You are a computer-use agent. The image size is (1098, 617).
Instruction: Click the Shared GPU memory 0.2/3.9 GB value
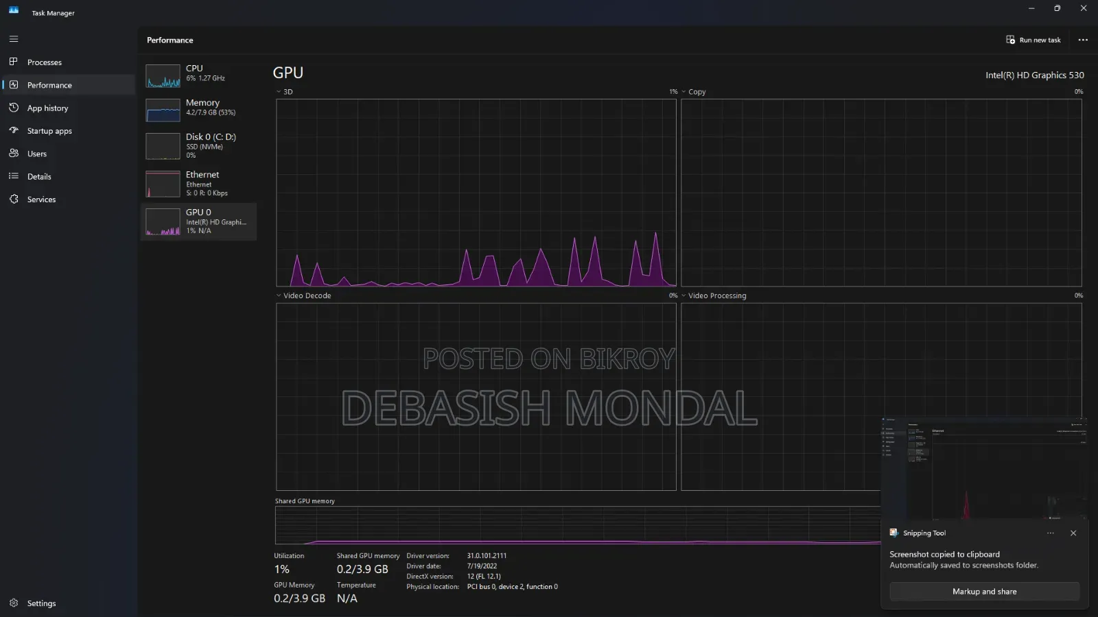362,569
